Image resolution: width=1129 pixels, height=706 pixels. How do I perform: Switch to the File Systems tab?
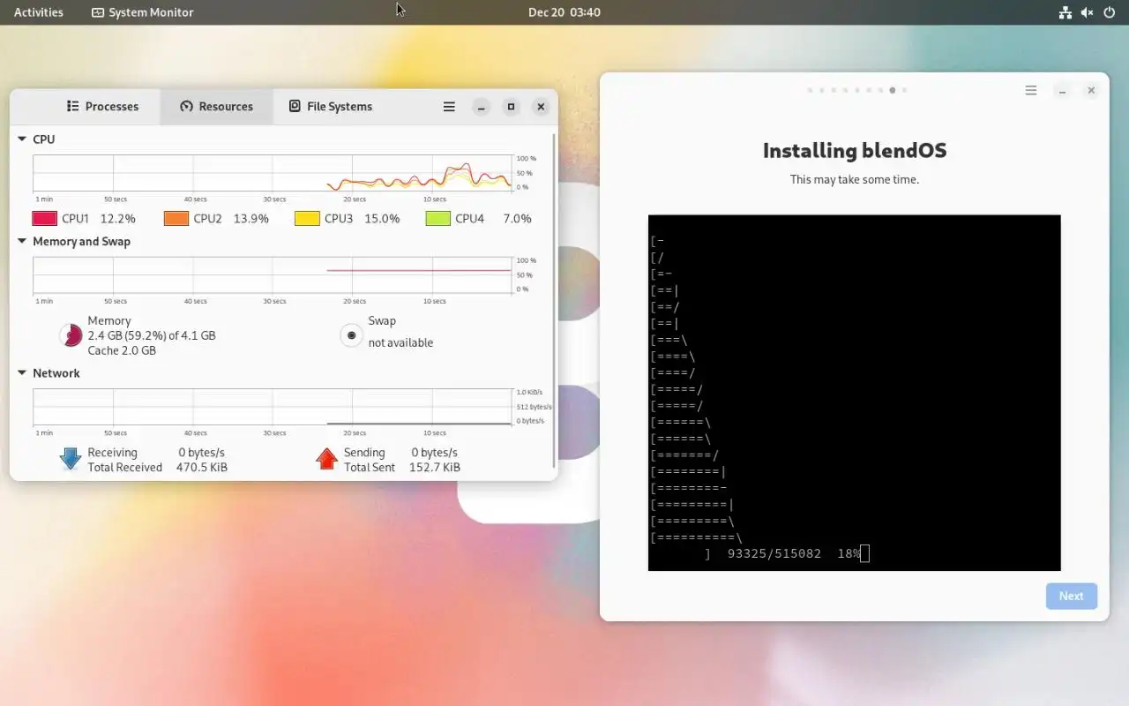pyautogui.click(x=331, y=106)
